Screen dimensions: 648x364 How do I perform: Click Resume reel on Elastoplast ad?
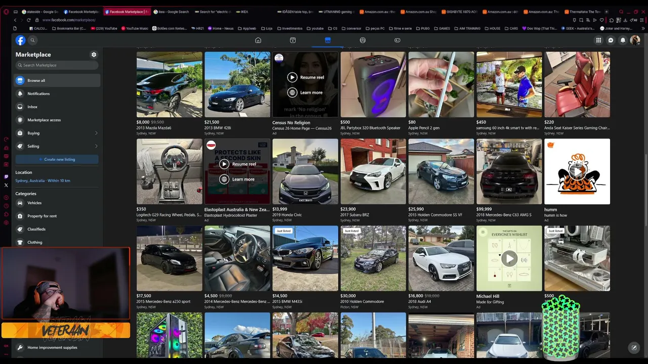point(238,164)
